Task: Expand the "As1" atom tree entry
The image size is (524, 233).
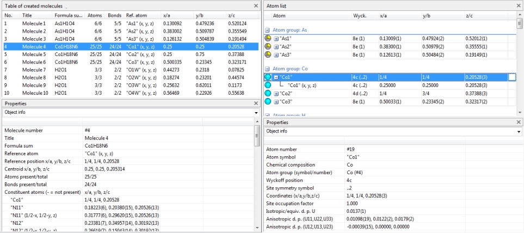Action: 277,39
